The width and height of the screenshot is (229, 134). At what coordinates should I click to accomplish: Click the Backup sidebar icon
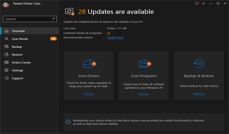[x=6, y=47]
